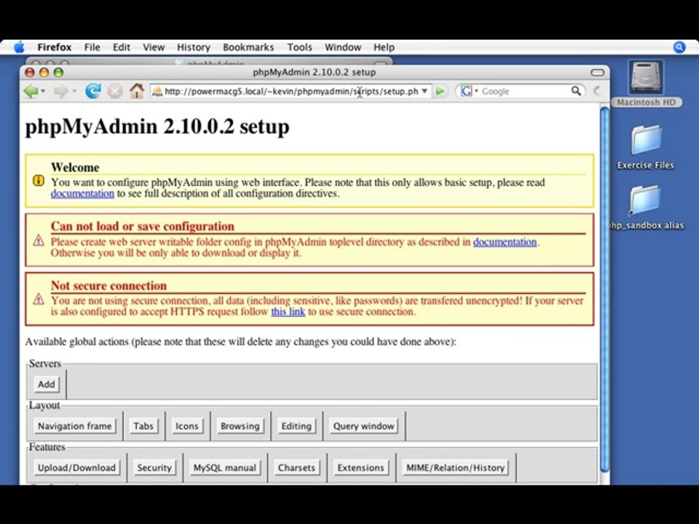Viewport: 699px width, 524px height.
Task: Click the green Go arrow beside URL
Action: point(440,92)
